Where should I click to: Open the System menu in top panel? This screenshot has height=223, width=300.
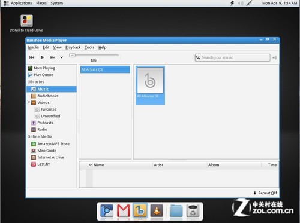57,3
